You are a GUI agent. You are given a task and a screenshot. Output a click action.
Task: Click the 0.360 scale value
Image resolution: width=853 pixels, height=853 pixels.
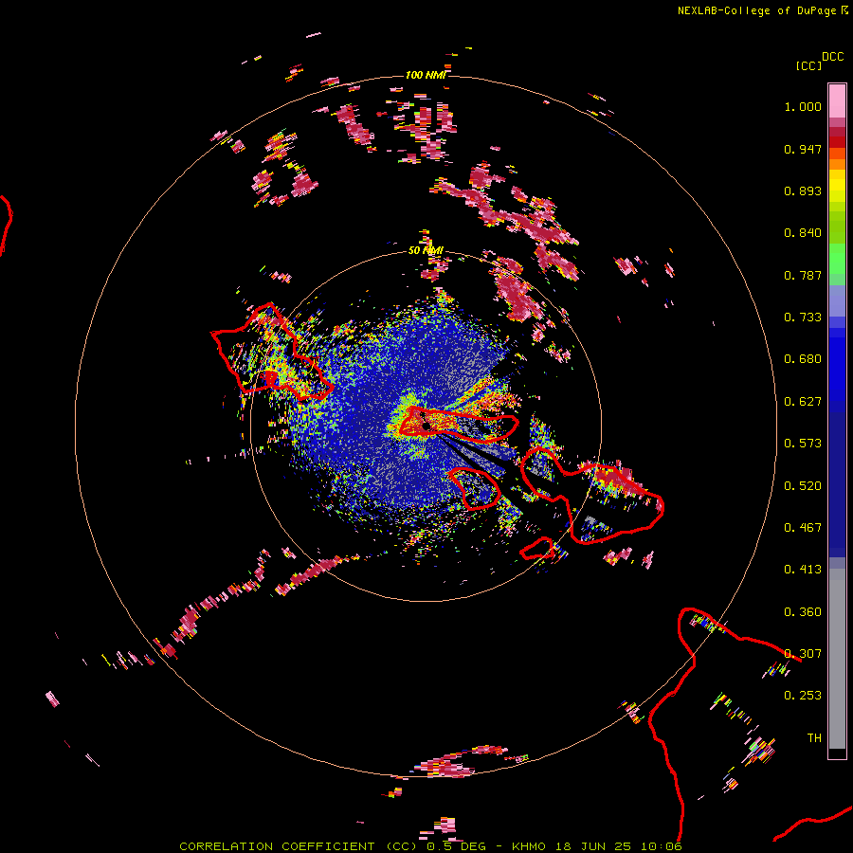point(803,612)
